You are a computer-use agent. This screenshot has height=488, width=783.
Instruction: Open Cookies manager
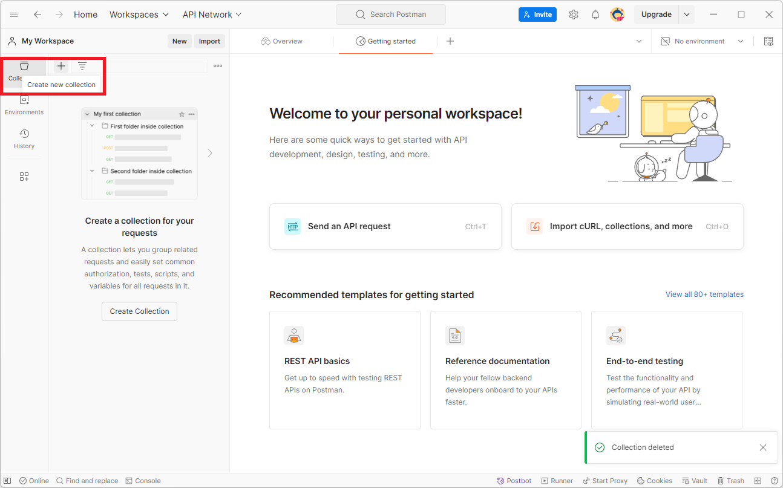click(x=655, y=481)
